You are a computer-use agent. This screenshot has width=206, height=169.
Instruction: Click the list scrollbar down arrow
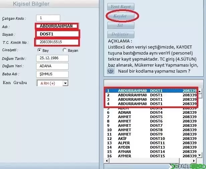[200, 155]
